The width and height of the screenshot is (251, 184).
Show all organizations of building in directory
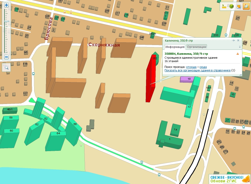(197, 71)
